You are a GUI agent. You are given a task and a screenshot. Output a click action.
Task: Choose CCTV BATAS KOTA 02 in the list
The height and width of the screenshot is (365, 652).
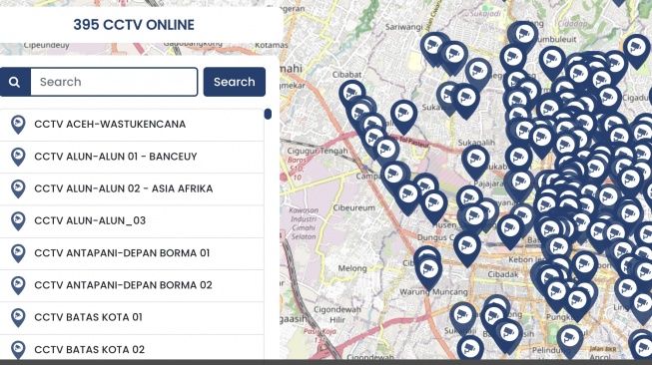click(132, 348)
